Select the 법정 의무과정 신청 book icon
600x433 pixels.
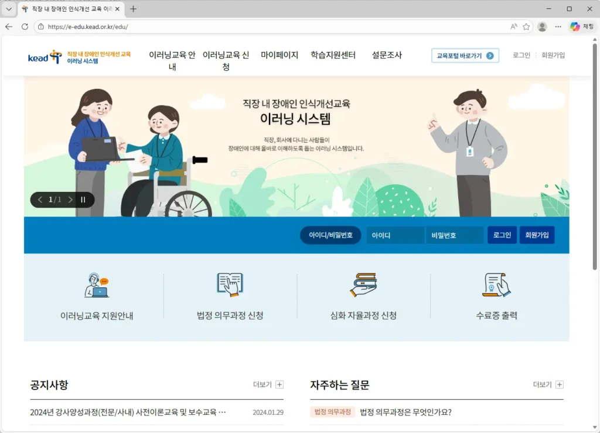[x=230, y=285]
